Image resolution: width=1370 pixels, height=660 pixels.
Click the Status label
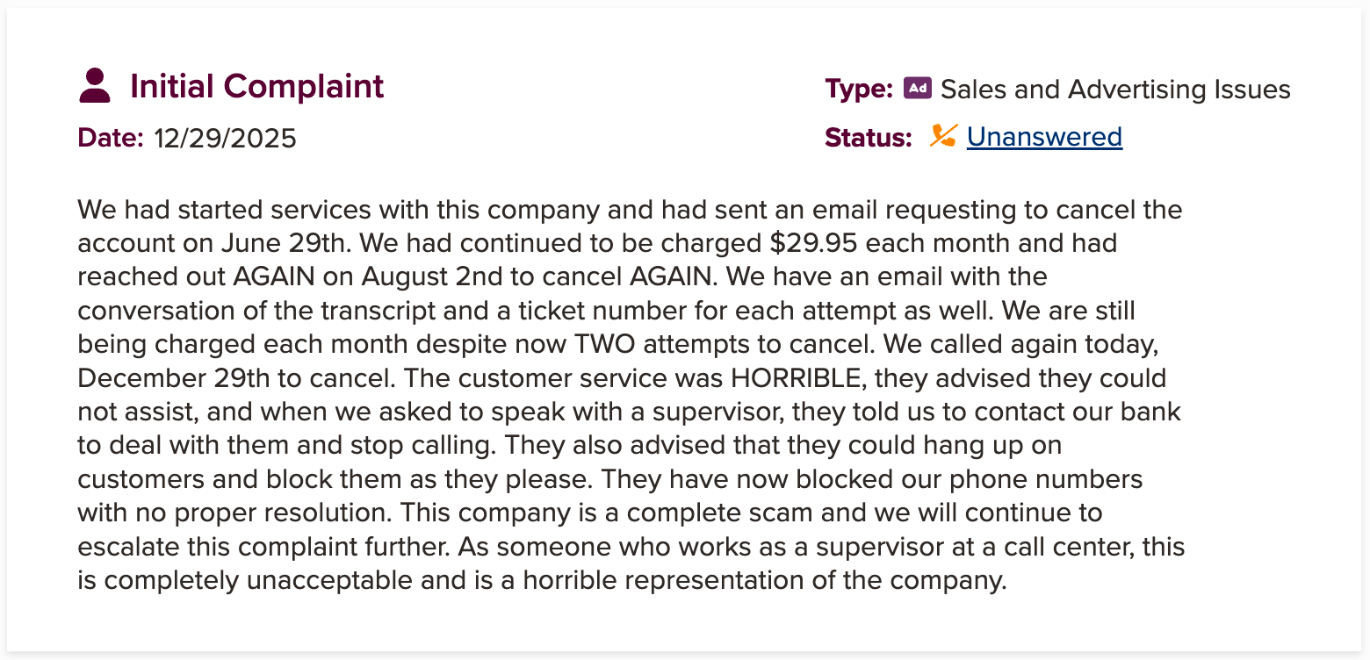point(868,138)
